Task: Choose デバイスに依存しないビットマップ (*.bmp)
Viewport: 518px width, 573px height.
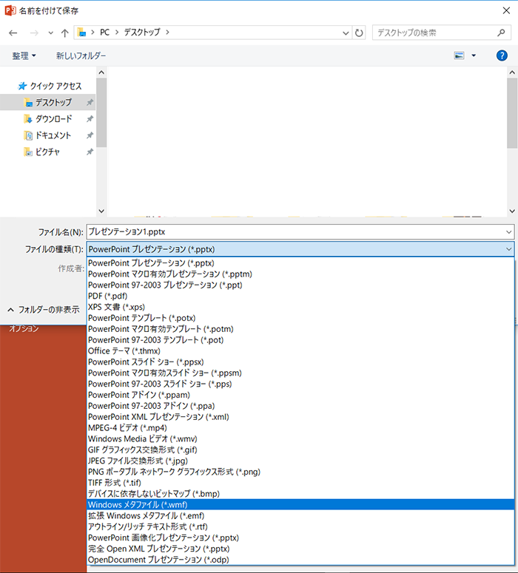Action: pyautogui.click(x=300, y=494)
